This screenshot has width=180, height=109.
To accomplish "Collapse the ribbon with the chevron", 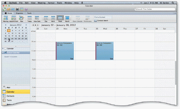I will pyautogui.click(x=175, y=13).
